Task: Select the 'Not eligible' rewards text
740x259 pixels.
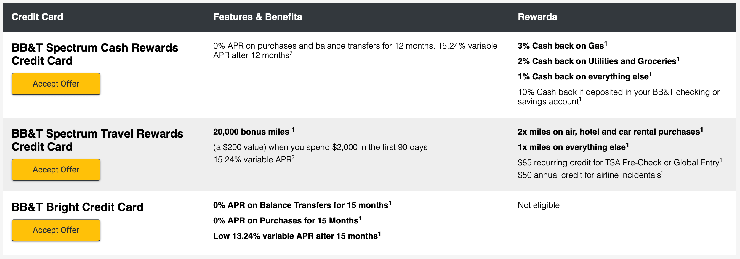Action: point(539,204)
